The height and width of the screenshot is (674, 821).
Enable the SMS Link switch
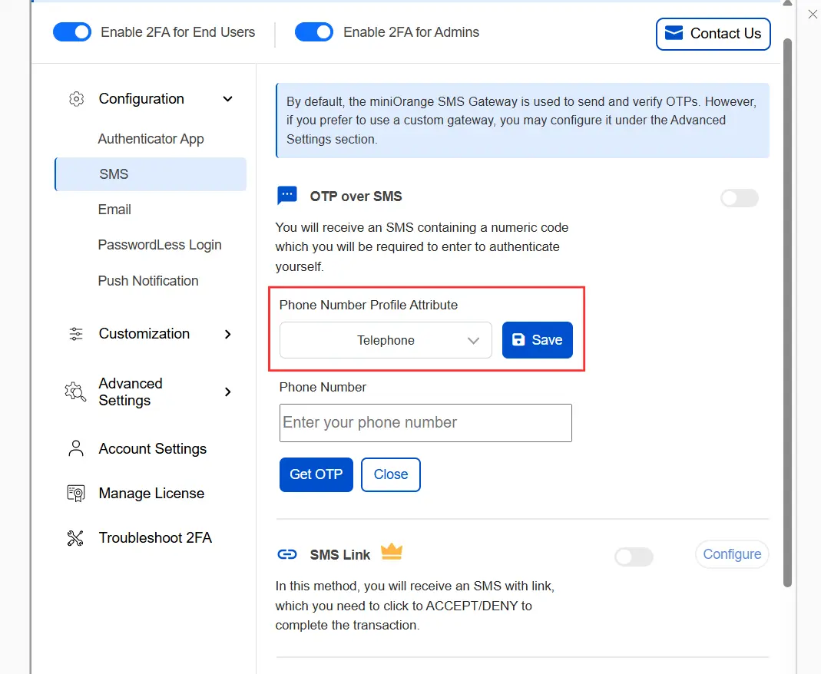pos(634,557)
